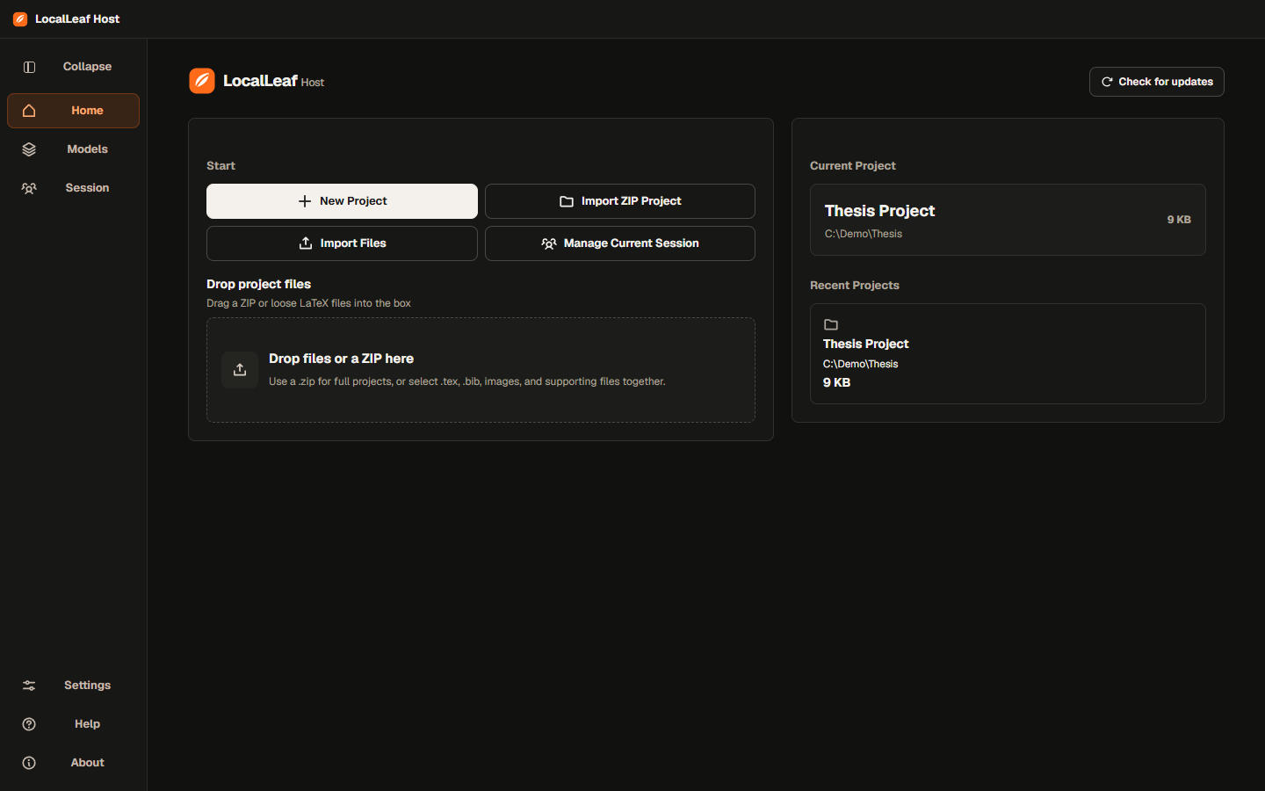This screenshot has width=1265, height=791.
Task: Click the recent project path C:\Demo\Thesis
Action: click(x=860, y=364)
